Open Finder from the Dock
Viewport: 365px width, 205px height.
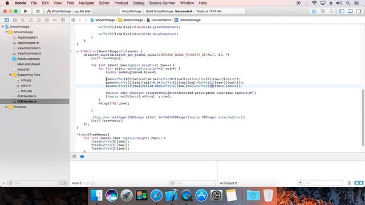[96, 195]
